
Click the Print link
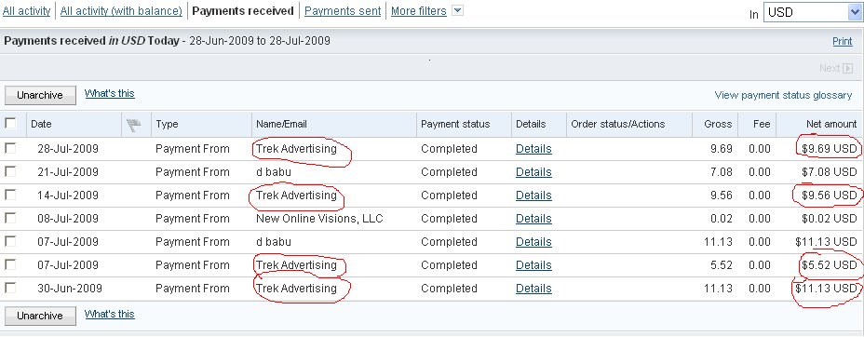(843, 41)
